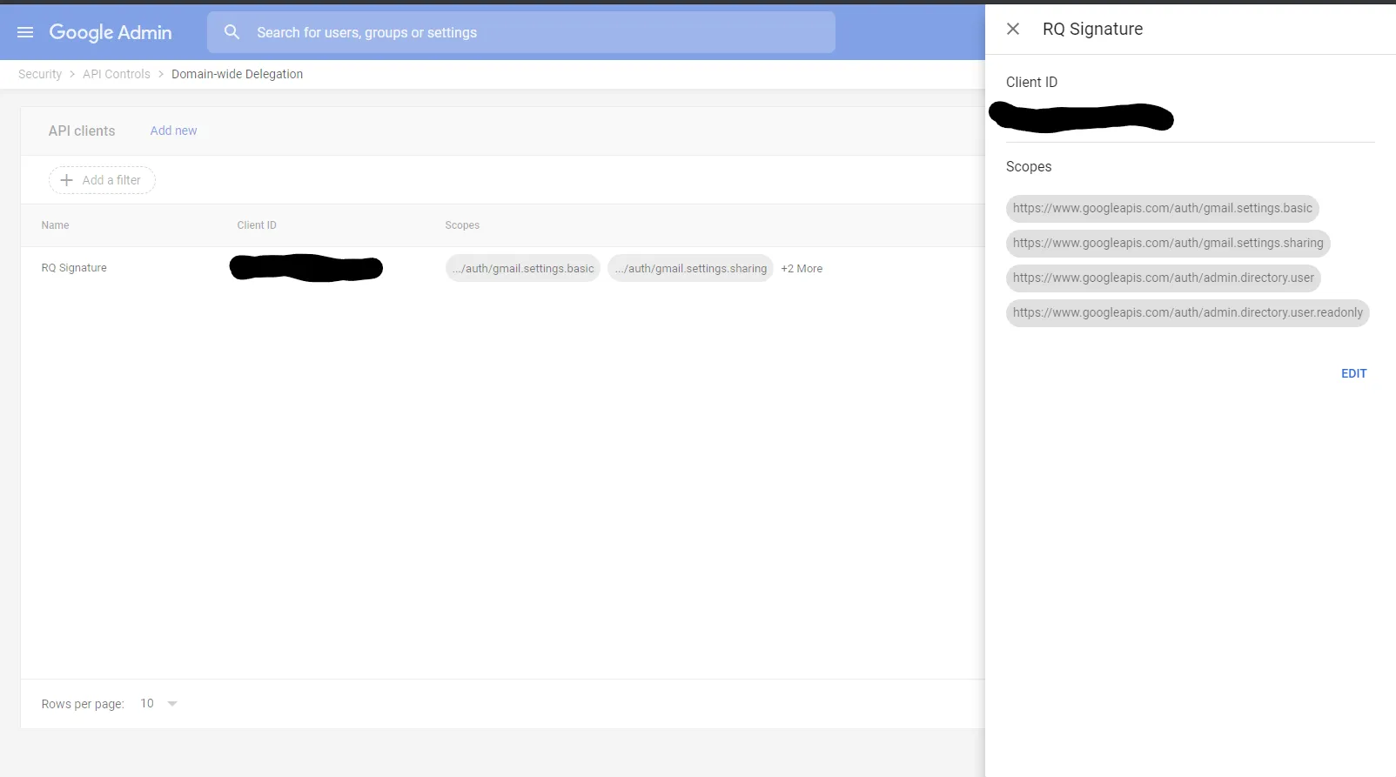1396x777 pixels.
Task: Click the API clients heading
Action: pos(82,131)
